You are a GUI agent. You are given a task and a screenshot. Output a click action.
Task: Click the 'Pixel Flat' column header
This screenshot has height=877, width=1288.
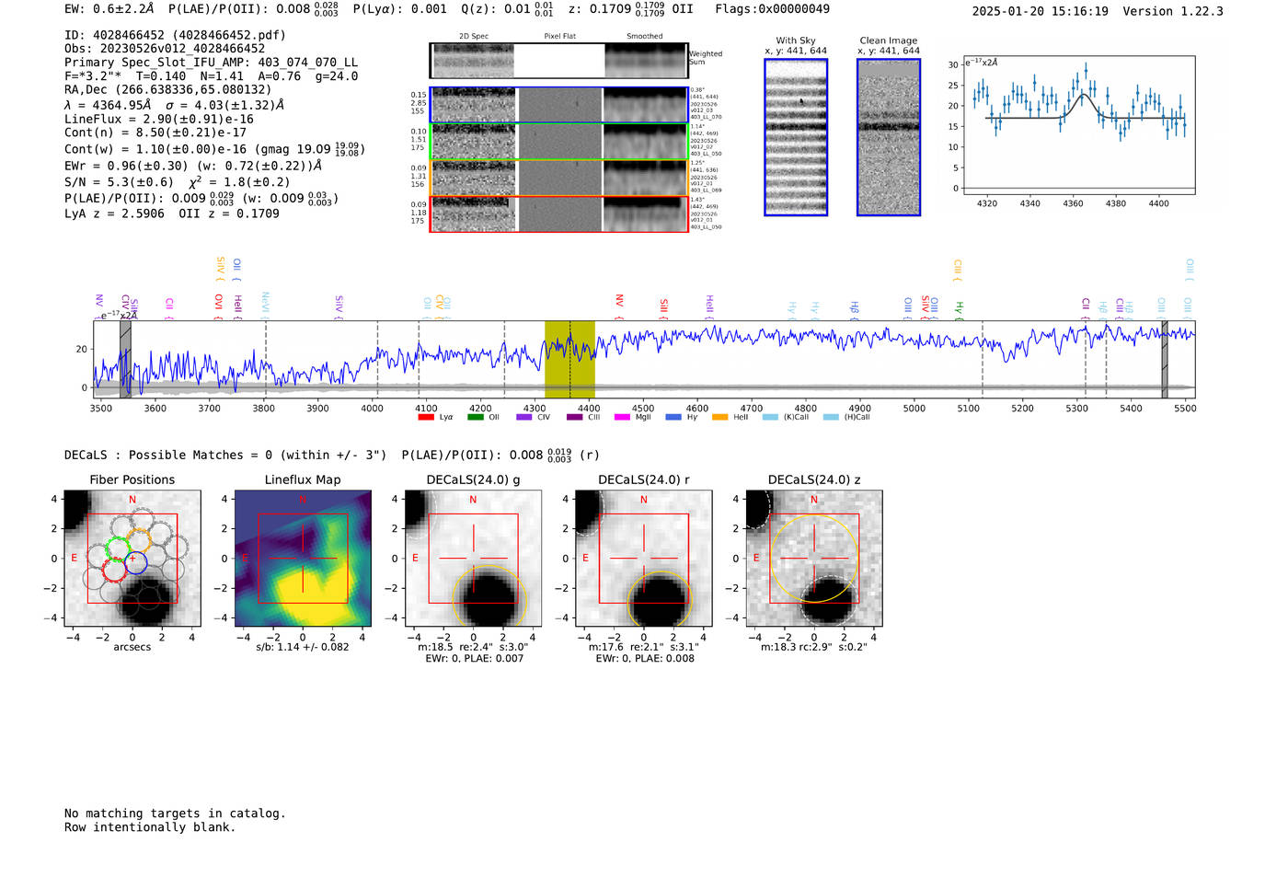[560, 37]
